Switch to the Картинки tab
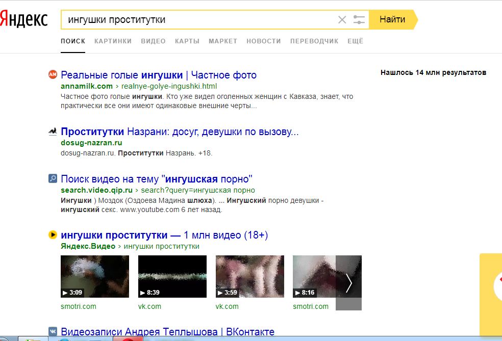 click(113, 41)
